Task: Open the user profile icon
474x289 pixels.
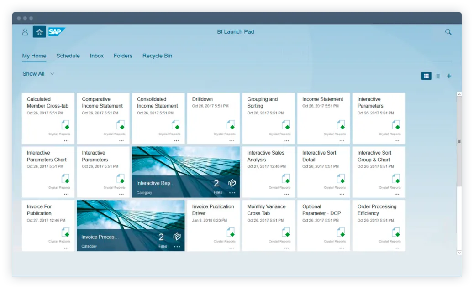Action: [x=25, y=32]
